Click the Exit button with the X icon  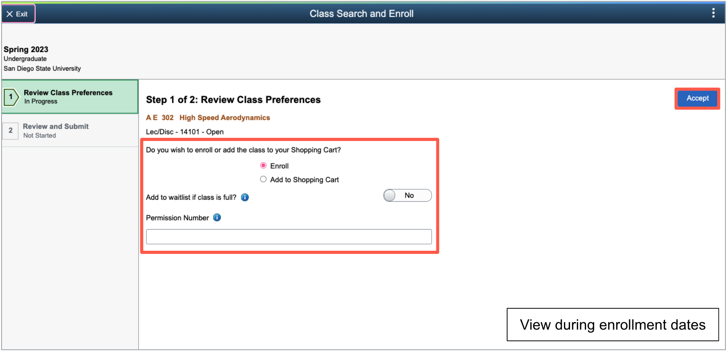point(18,14)
